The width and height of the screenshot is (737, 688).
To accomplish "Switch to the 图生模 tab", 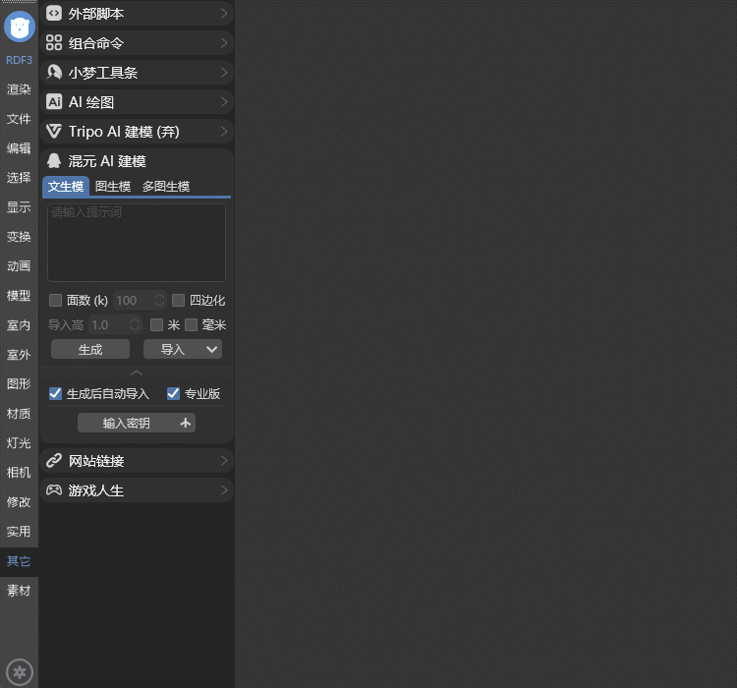I will [x=113, y=187].
